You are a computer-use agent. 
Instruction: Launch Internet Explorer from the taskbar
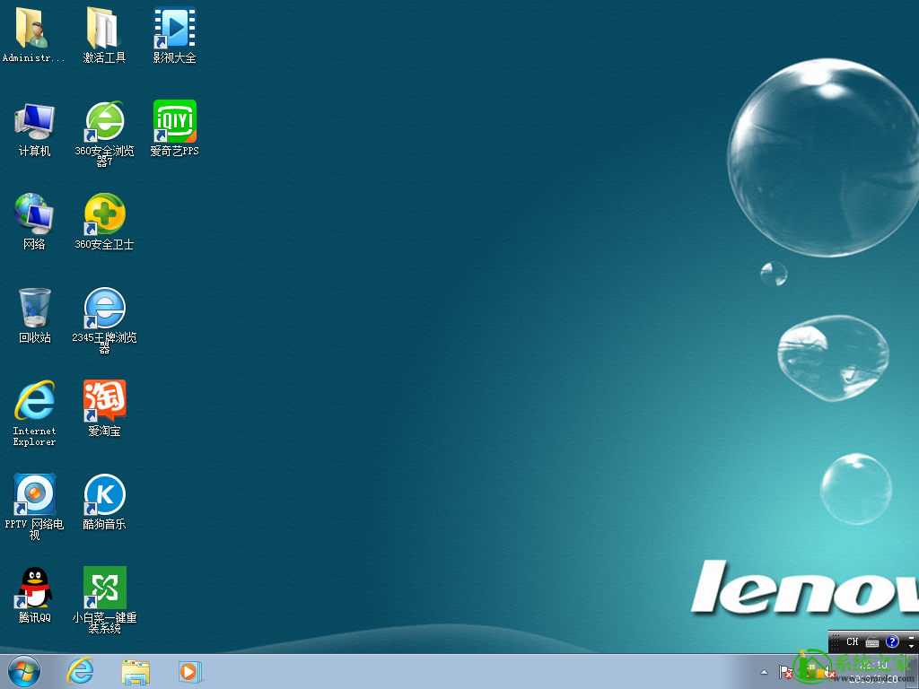pyautogui.click(x=81, y=671)
